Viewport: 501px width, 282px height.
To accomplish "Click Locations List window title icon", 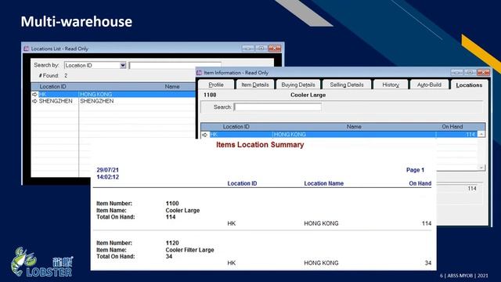I will 26,49.
